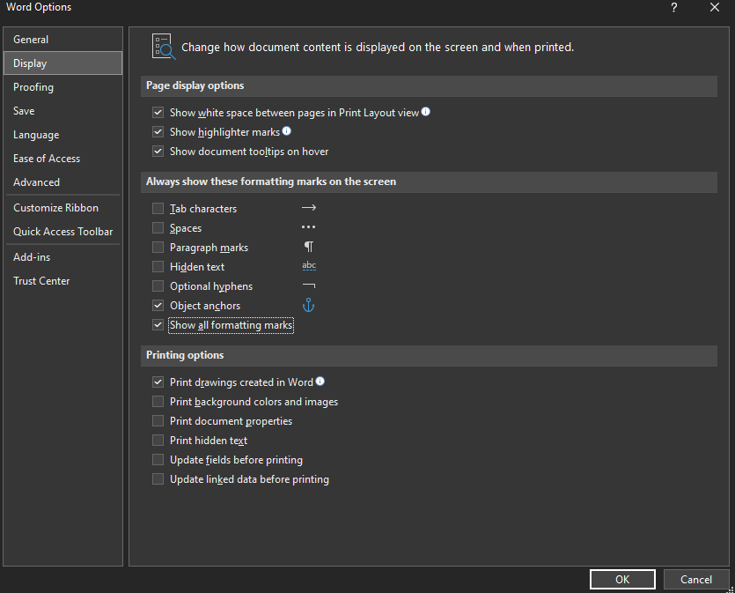Click the optional hyphen symbol
The image size is (735, 593).
tap(309, 285)
